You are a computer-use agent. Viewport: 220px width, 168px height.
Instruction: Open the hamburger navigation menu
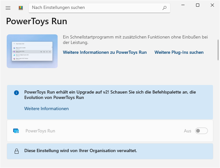pyautogui.click(x=8, y=8)
